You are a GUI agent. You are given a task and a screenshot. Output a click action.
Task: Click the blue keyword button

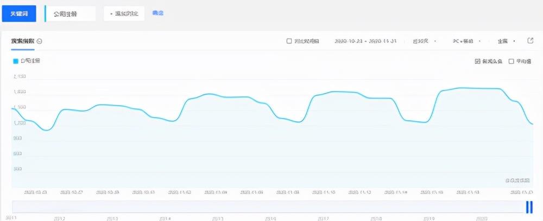(x=18, y=14)
